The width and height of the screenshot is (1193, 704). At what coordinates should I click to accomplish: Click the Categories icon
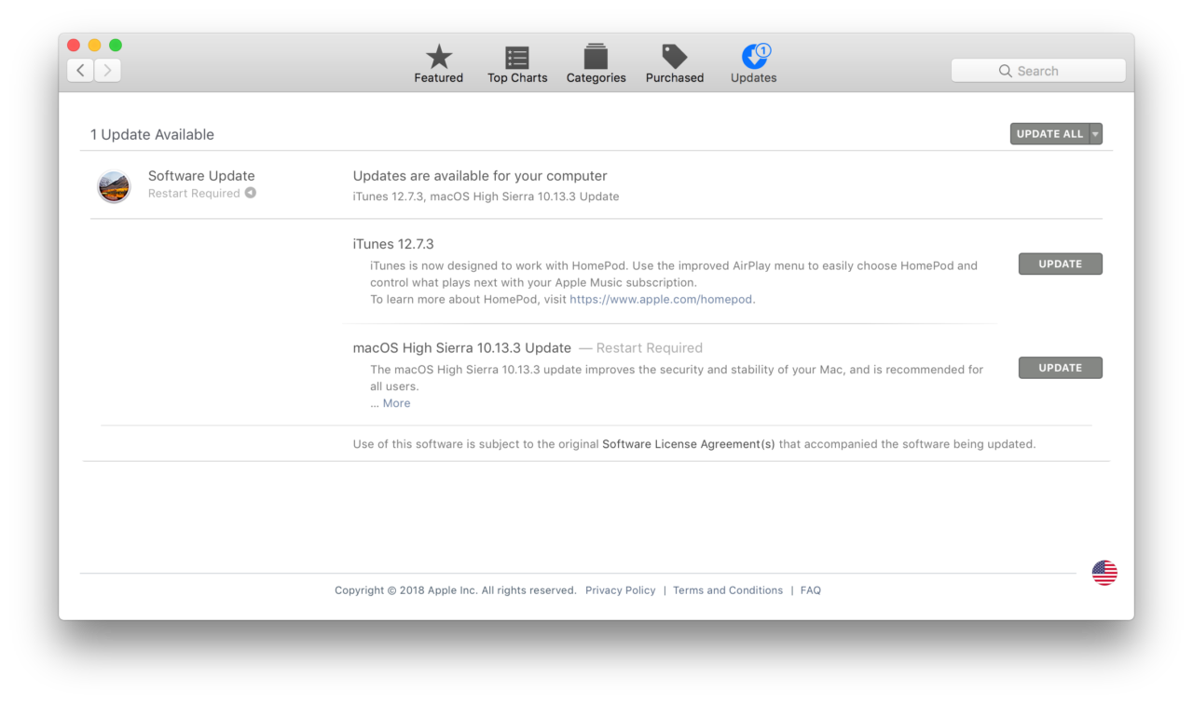596,56
